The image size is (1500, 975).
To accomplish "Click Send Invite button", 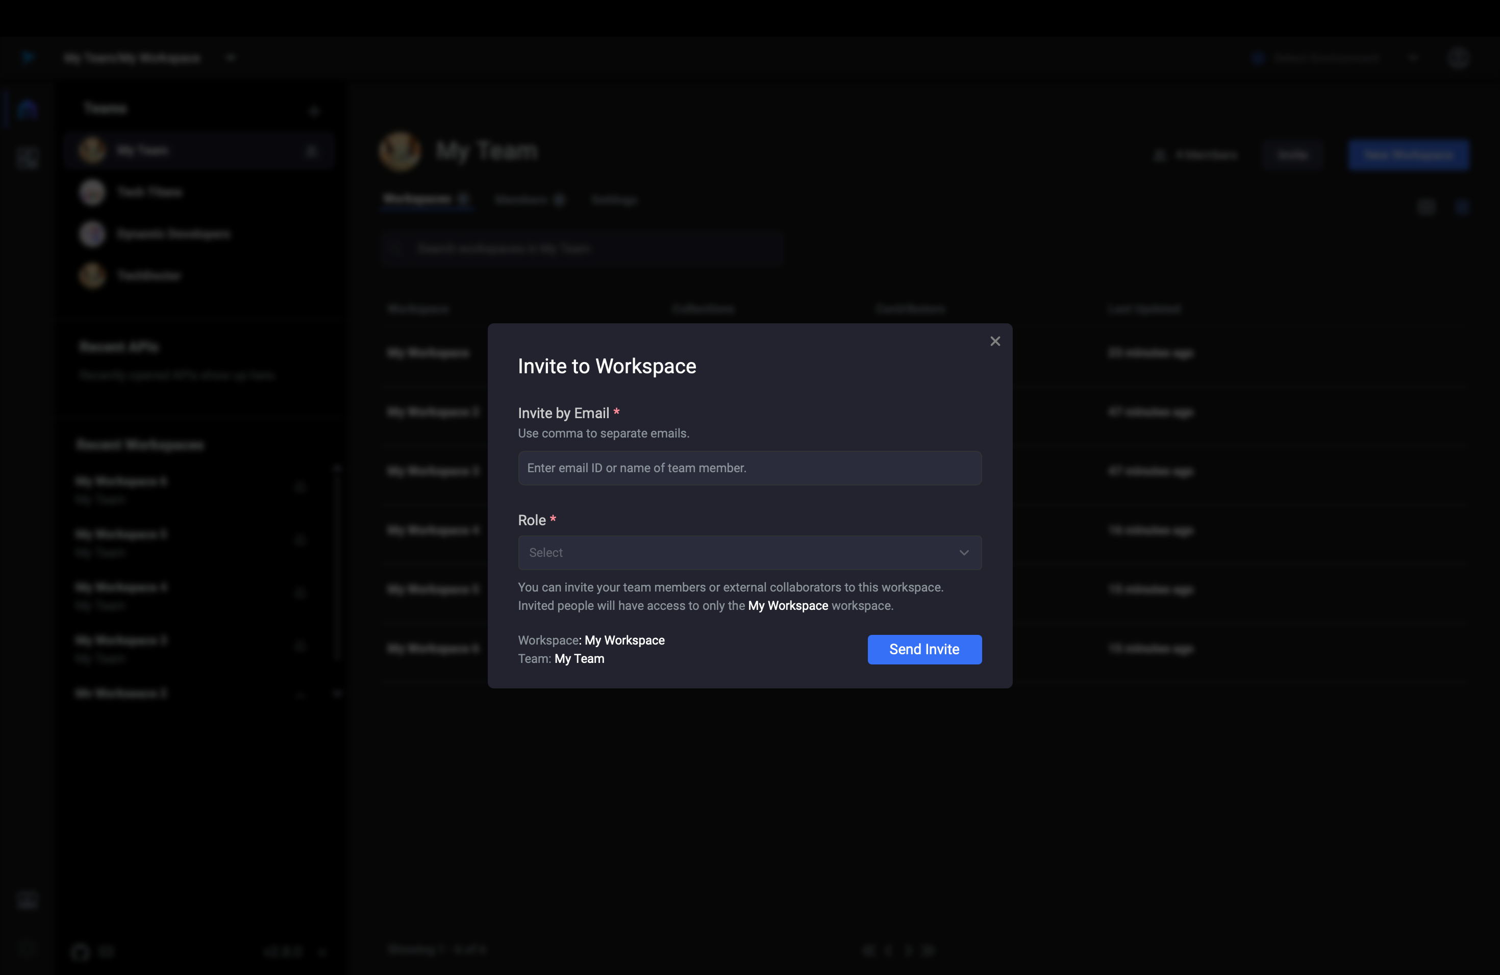I will [x=924, y=649].
